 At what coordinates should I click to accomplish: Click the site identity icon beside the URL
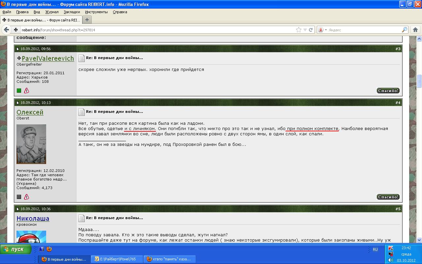pyautogui.click(x=15, y=30)
